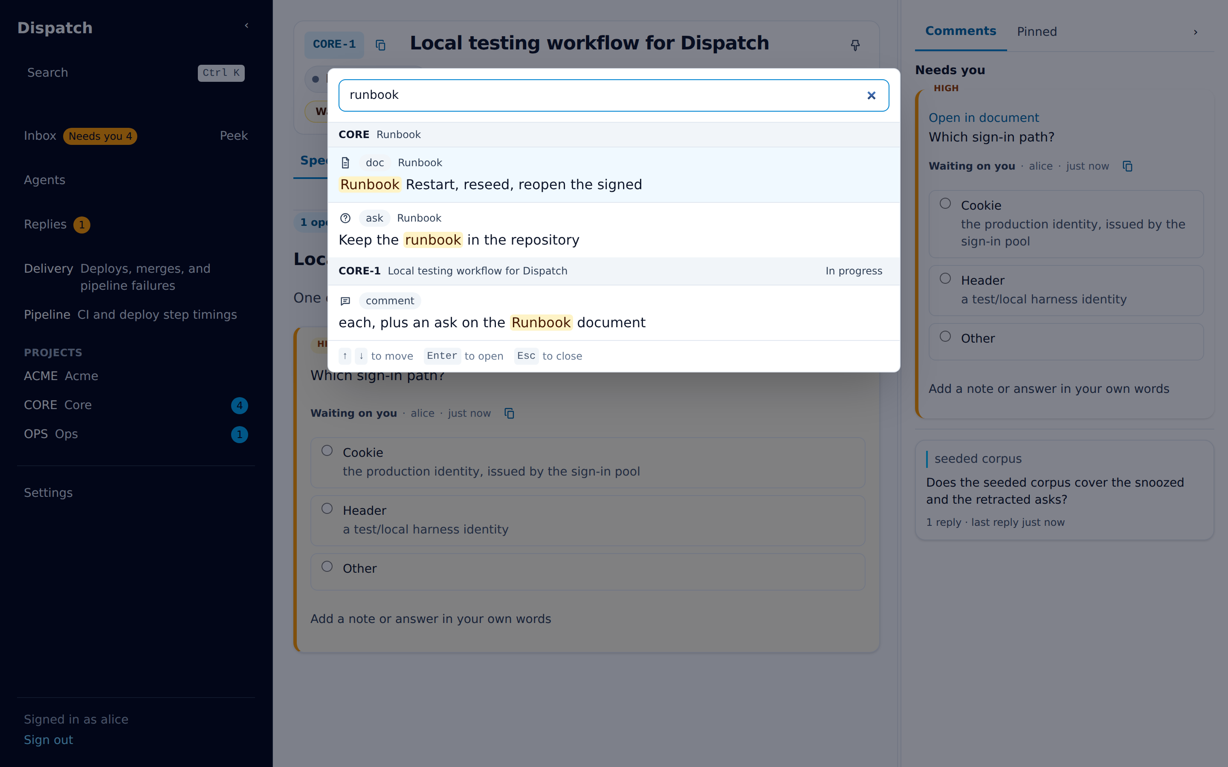Open the OPS Ops project

click(136, 434)
